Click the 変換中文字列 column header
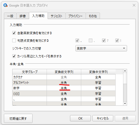Screen dimensions: 139x125 pos(98,72)
